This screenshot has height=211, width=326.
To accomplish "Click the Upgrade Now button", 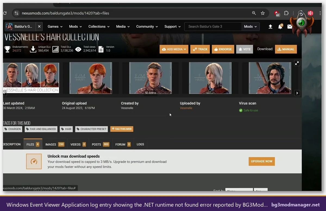I will point(262,161).
